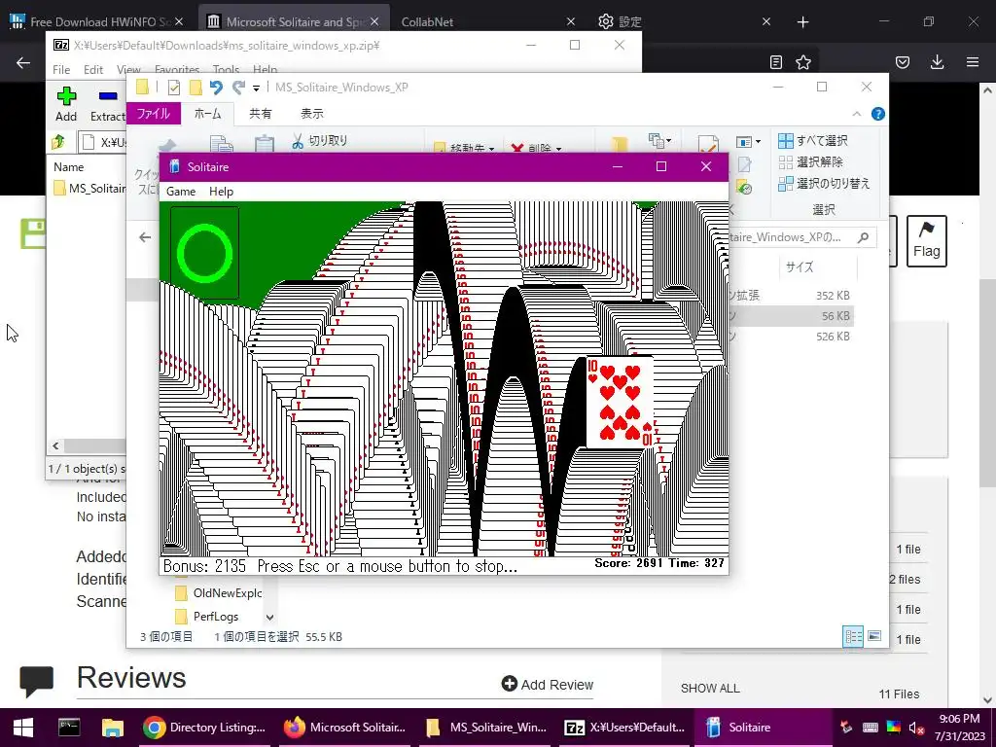Open the Help menu in Solitaire
Image resolution: width=996 pixels, height=747 pixels.
[x=221, y=192]
